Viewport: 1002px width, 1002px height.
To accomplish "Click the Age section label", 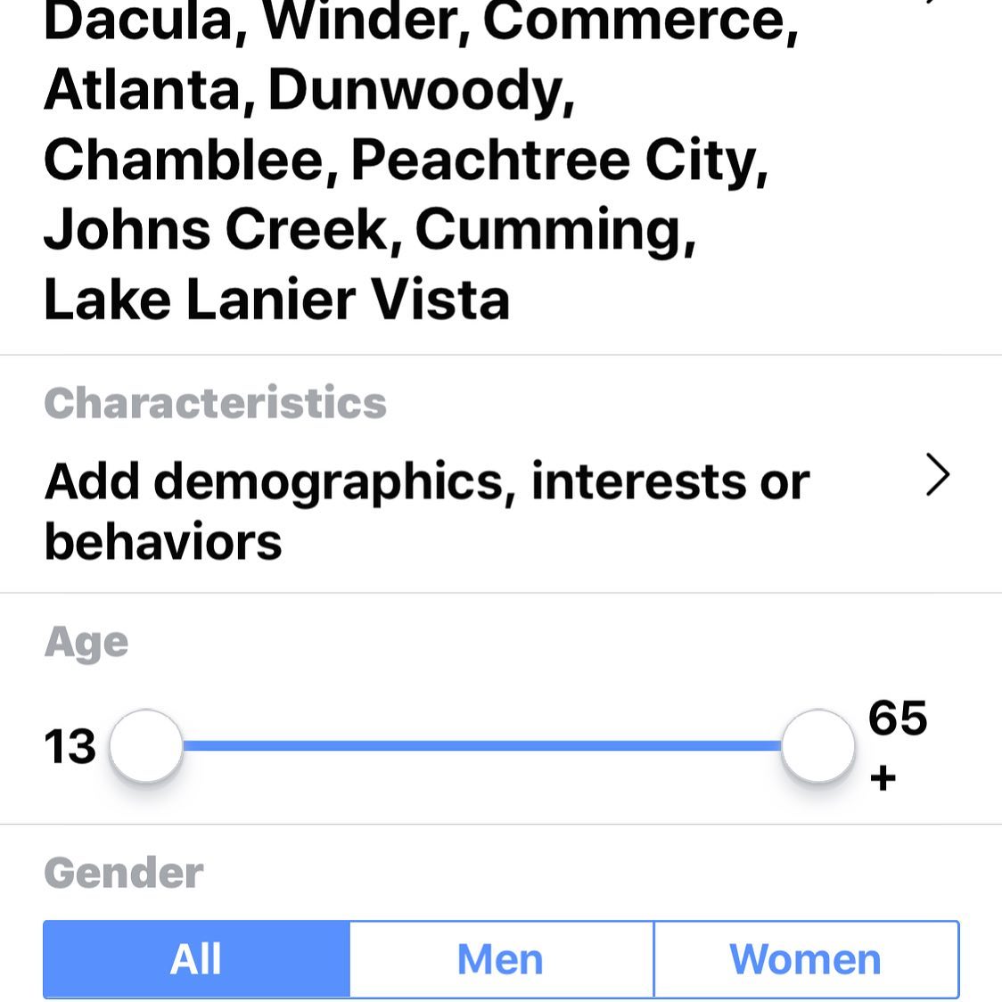I will 86,643.
